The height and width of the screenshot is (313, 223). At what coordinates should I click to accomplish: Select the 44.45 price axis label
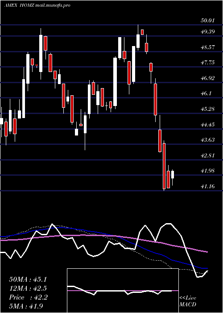click(208, 125)
